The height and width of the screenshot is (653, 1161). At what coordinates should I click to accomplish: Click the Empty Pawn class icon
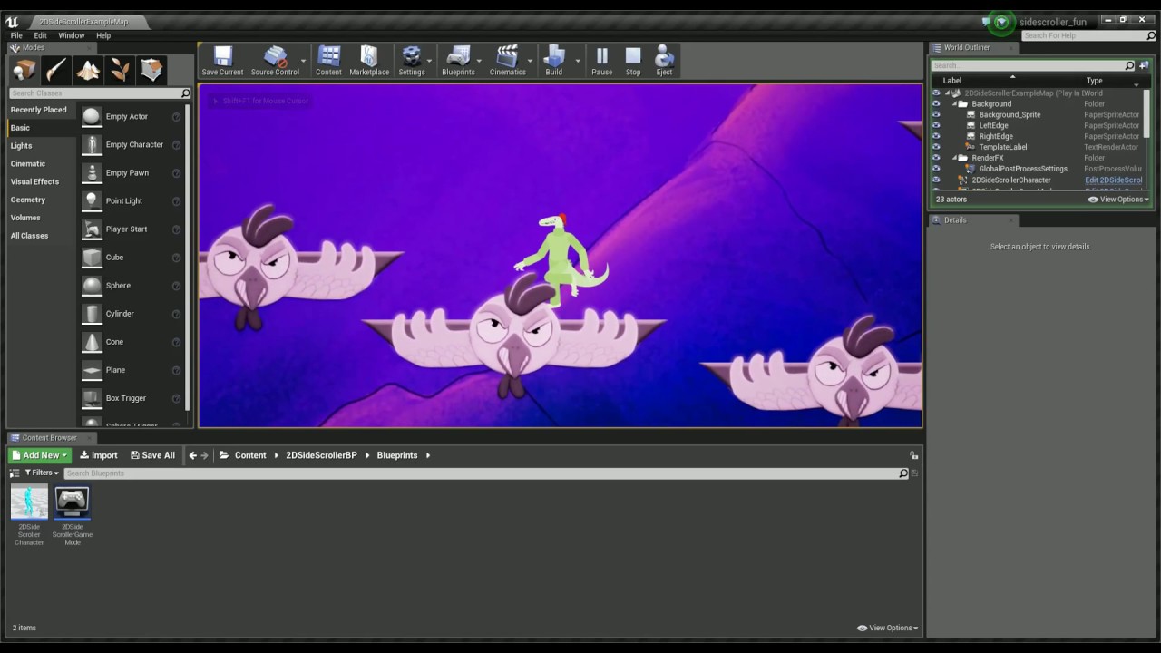pos(92,172)
